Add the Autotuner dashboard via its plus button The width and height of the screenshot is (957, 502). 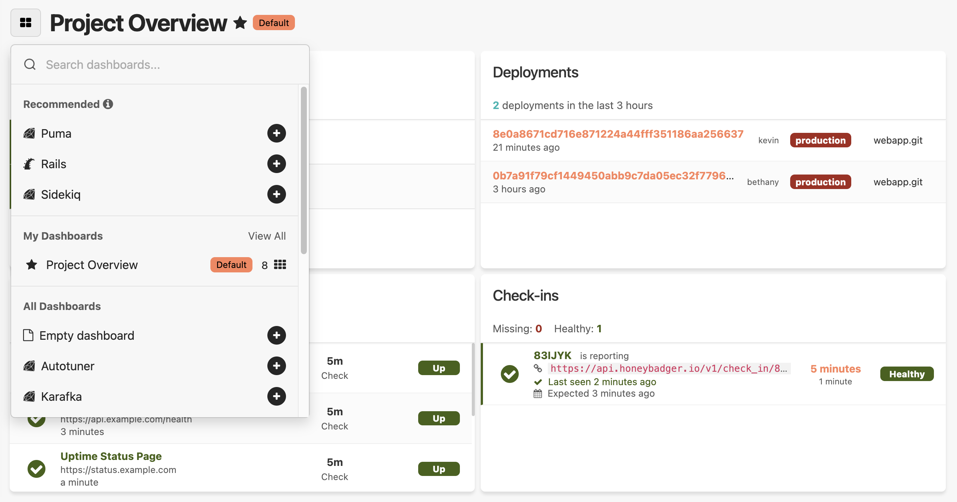click(276, 366)
